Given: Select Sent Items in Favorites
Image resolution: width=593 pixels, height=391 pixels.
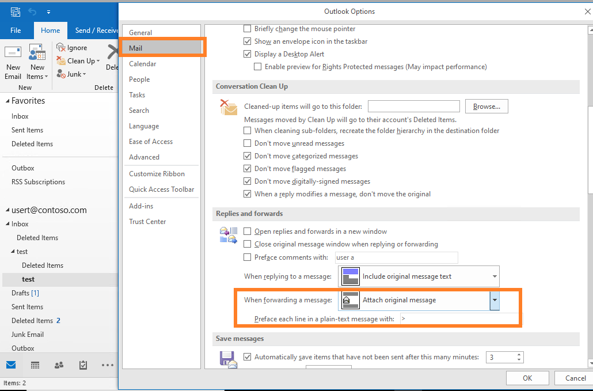Looking at the screenshot, I should tap(27, 130).
